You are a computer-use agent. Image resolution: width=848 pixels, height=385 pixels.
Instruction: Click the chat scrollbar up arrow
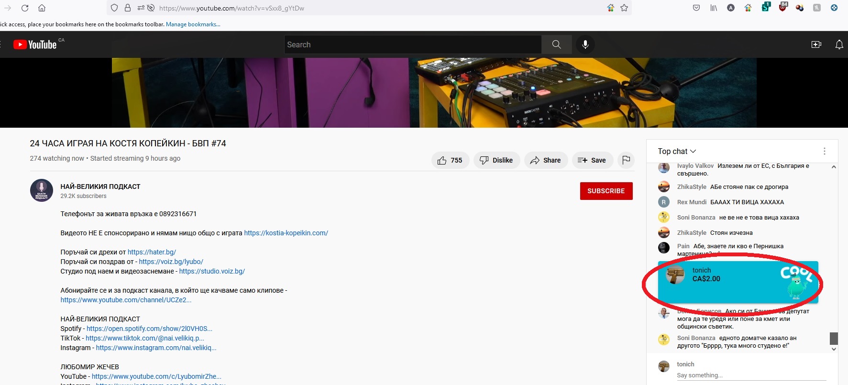834,167
